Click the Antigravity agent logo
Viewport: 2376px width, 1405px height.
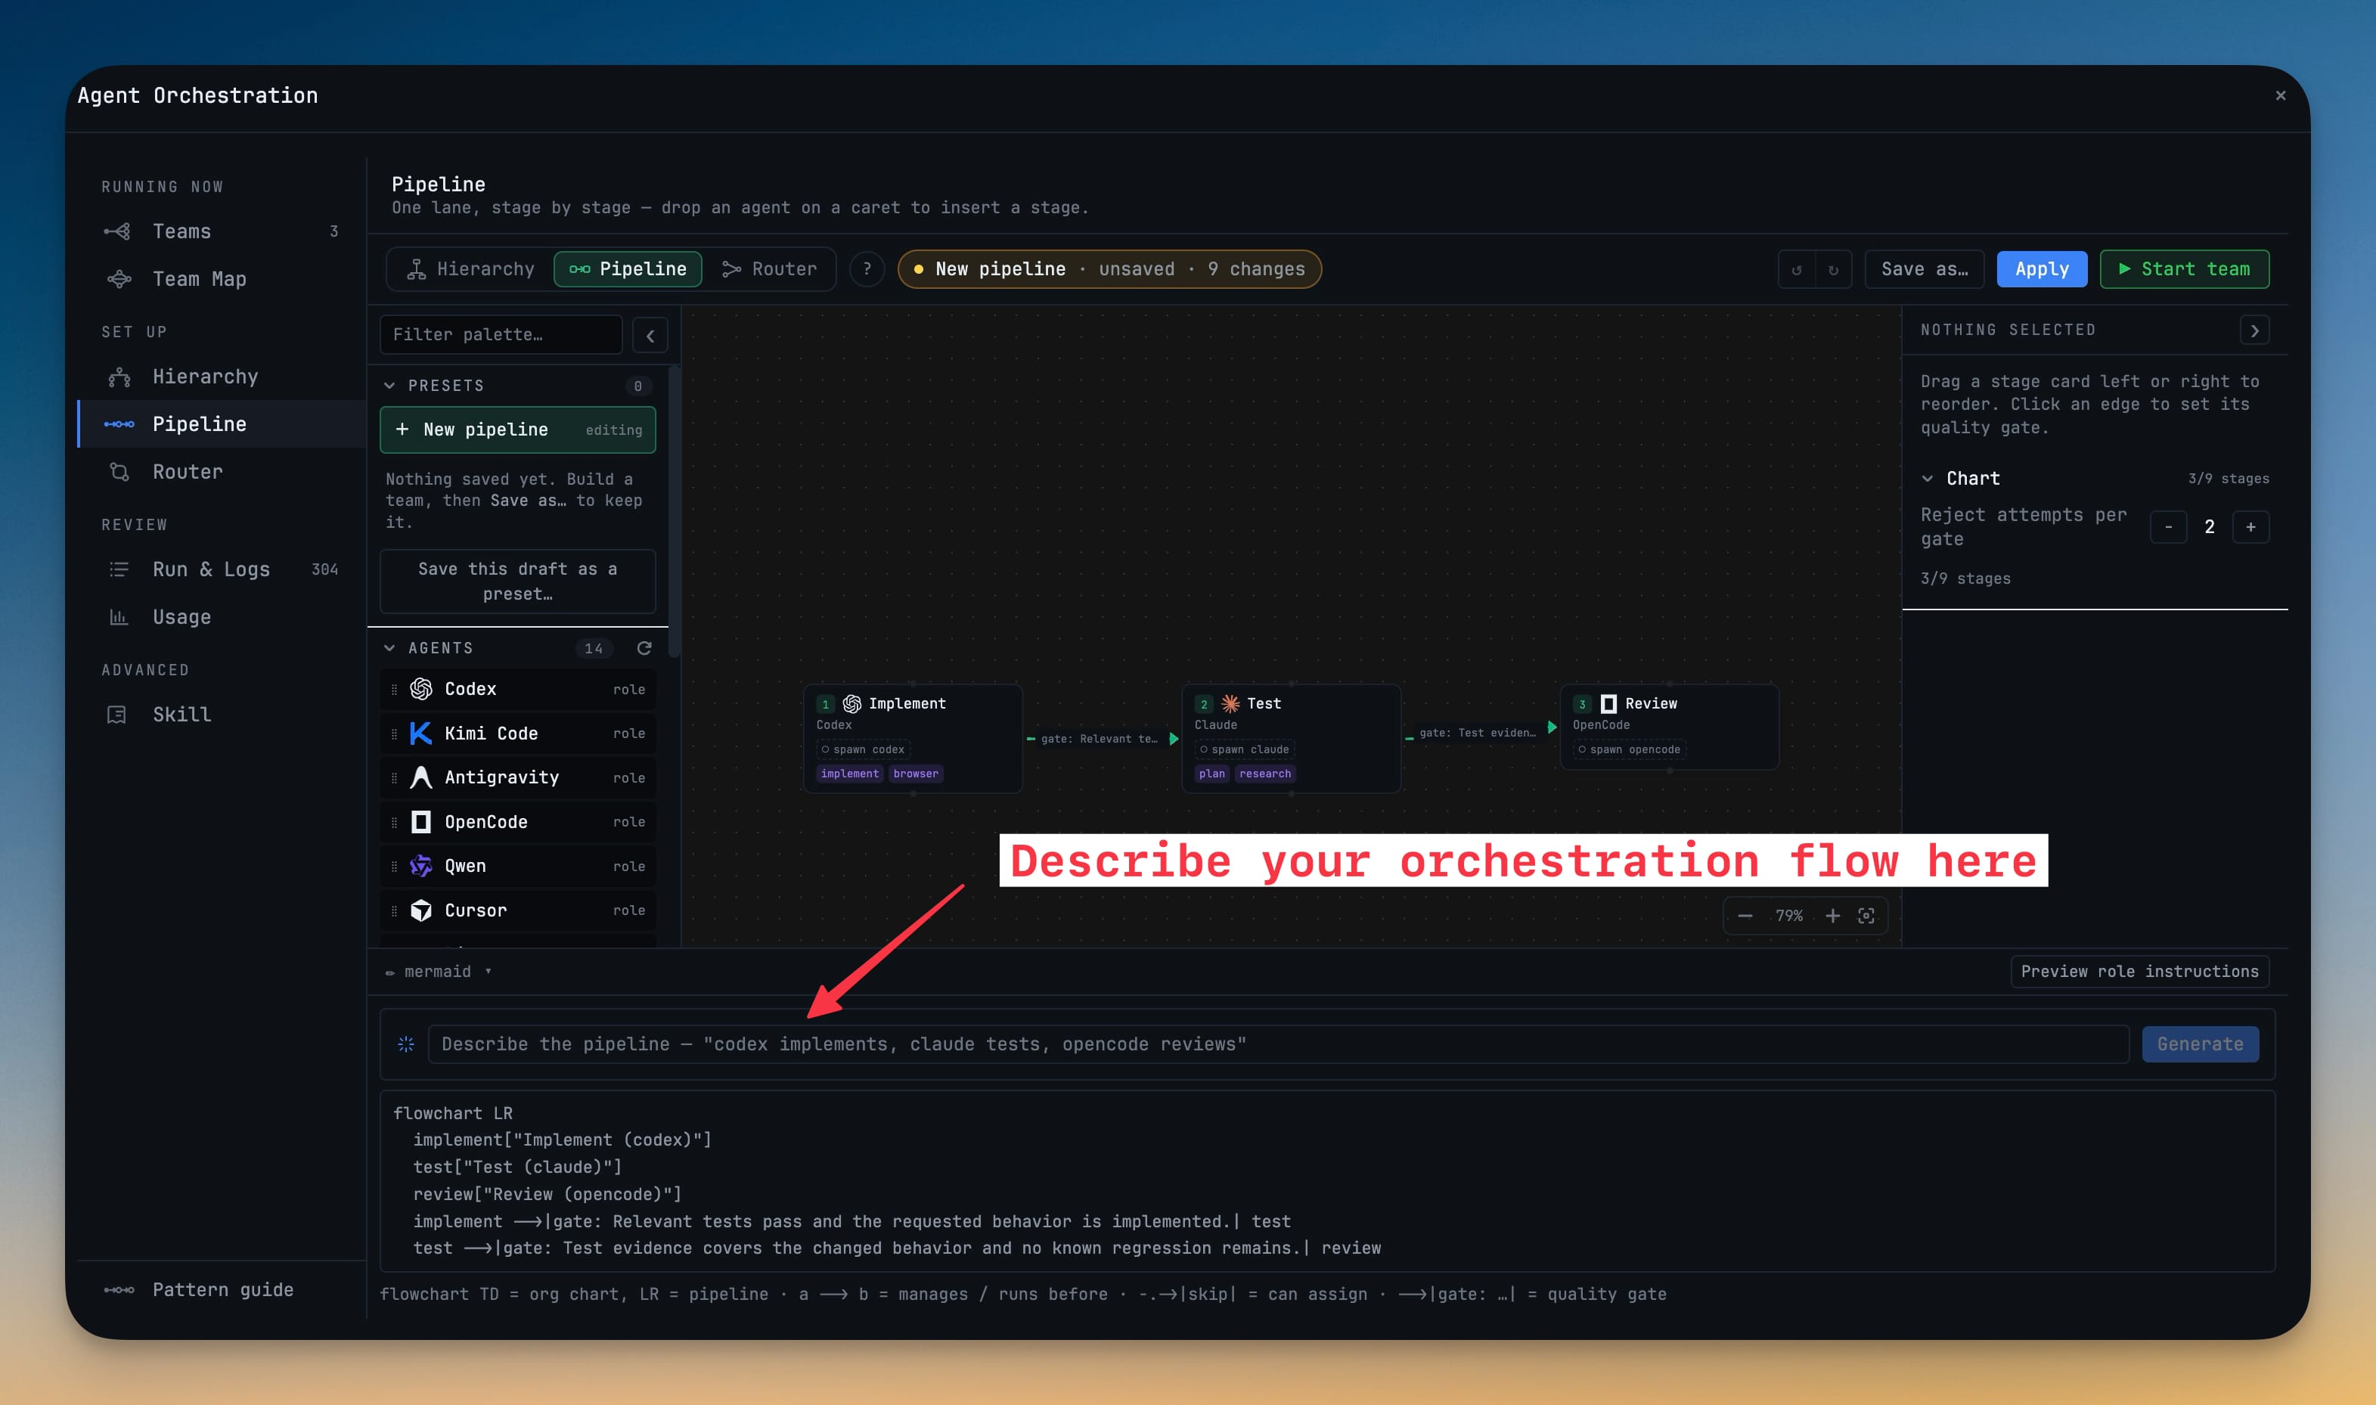[x=421, y=777]
